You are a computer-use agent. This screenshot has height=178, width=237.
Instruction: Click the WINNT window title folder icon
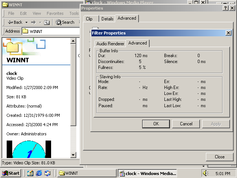click(5, 5)
